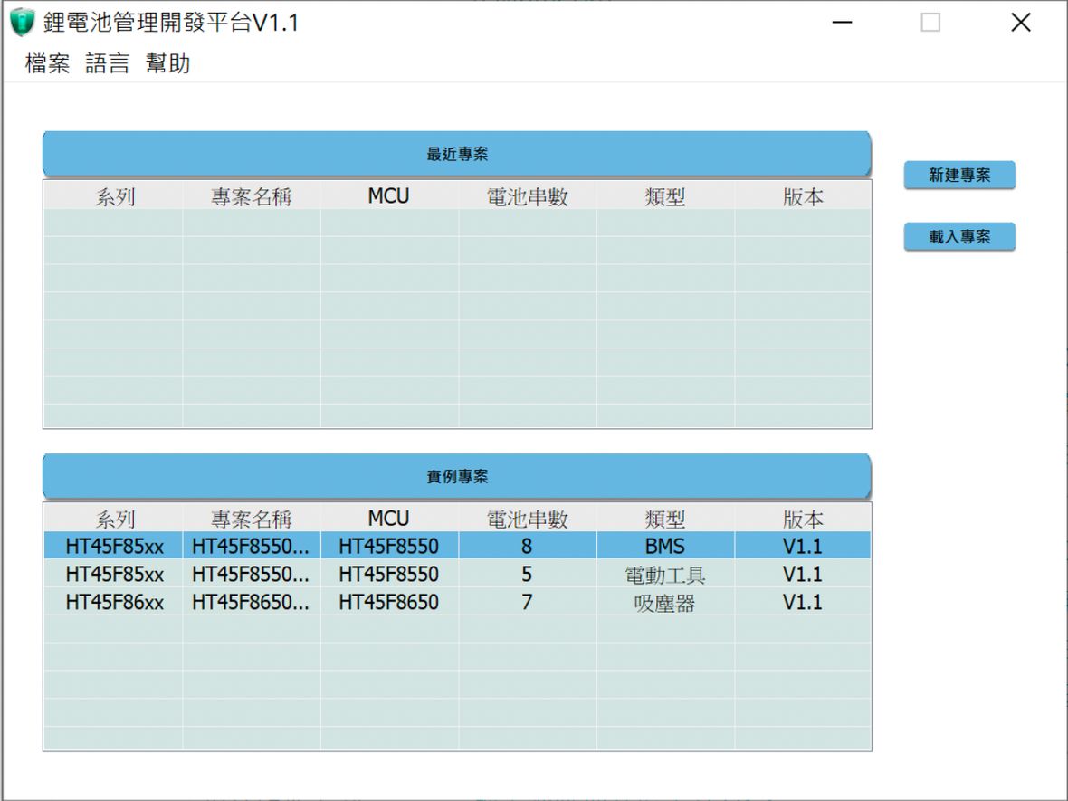Select 版本 column header in 最近專案 table
Image resolution: width=1068 pixels, height=801 pixels.
click(803, 196)
